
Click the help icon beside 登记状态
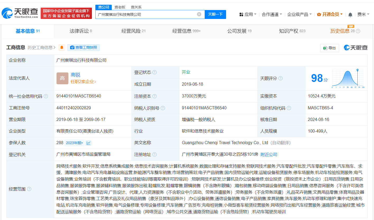coord(155,72)
